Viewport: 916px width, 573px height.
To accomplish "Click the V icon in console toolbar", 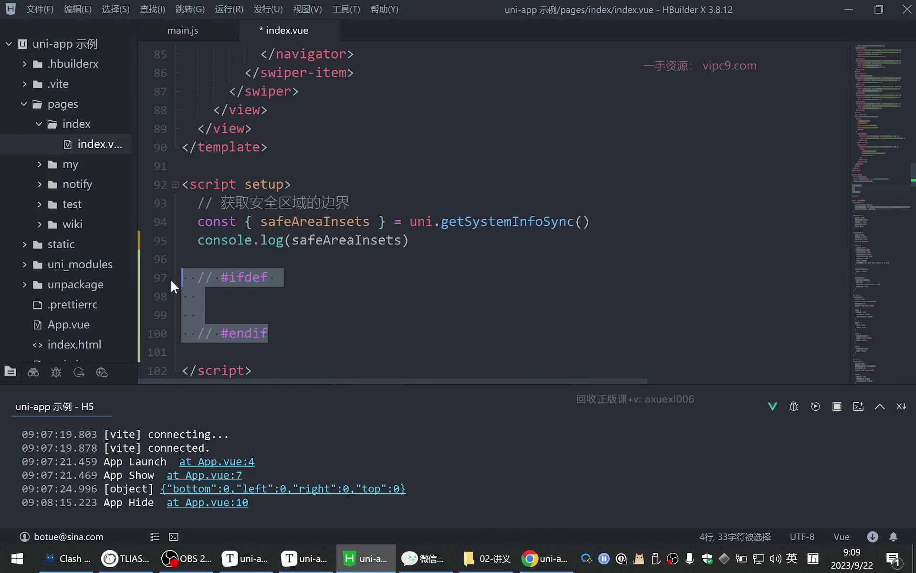I will [x=772, y=406].
